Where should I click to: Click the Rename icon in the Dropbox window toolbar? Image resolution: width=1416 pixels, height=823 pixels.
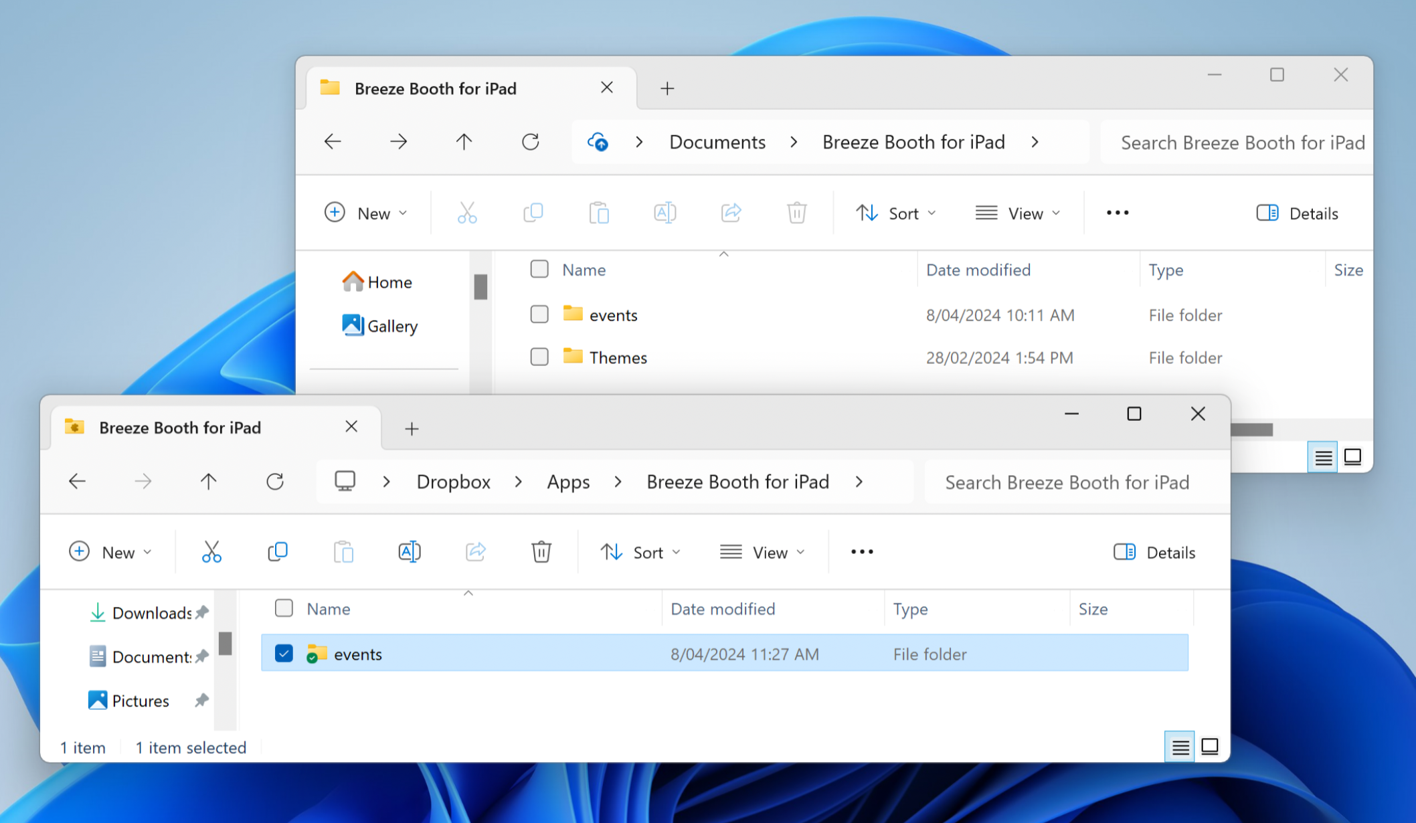pyautogui.click(x=410, y=552)
